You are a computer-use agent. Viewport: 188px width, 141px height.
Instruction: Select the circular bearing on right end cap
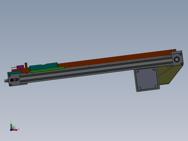click(x=177, y=59)
